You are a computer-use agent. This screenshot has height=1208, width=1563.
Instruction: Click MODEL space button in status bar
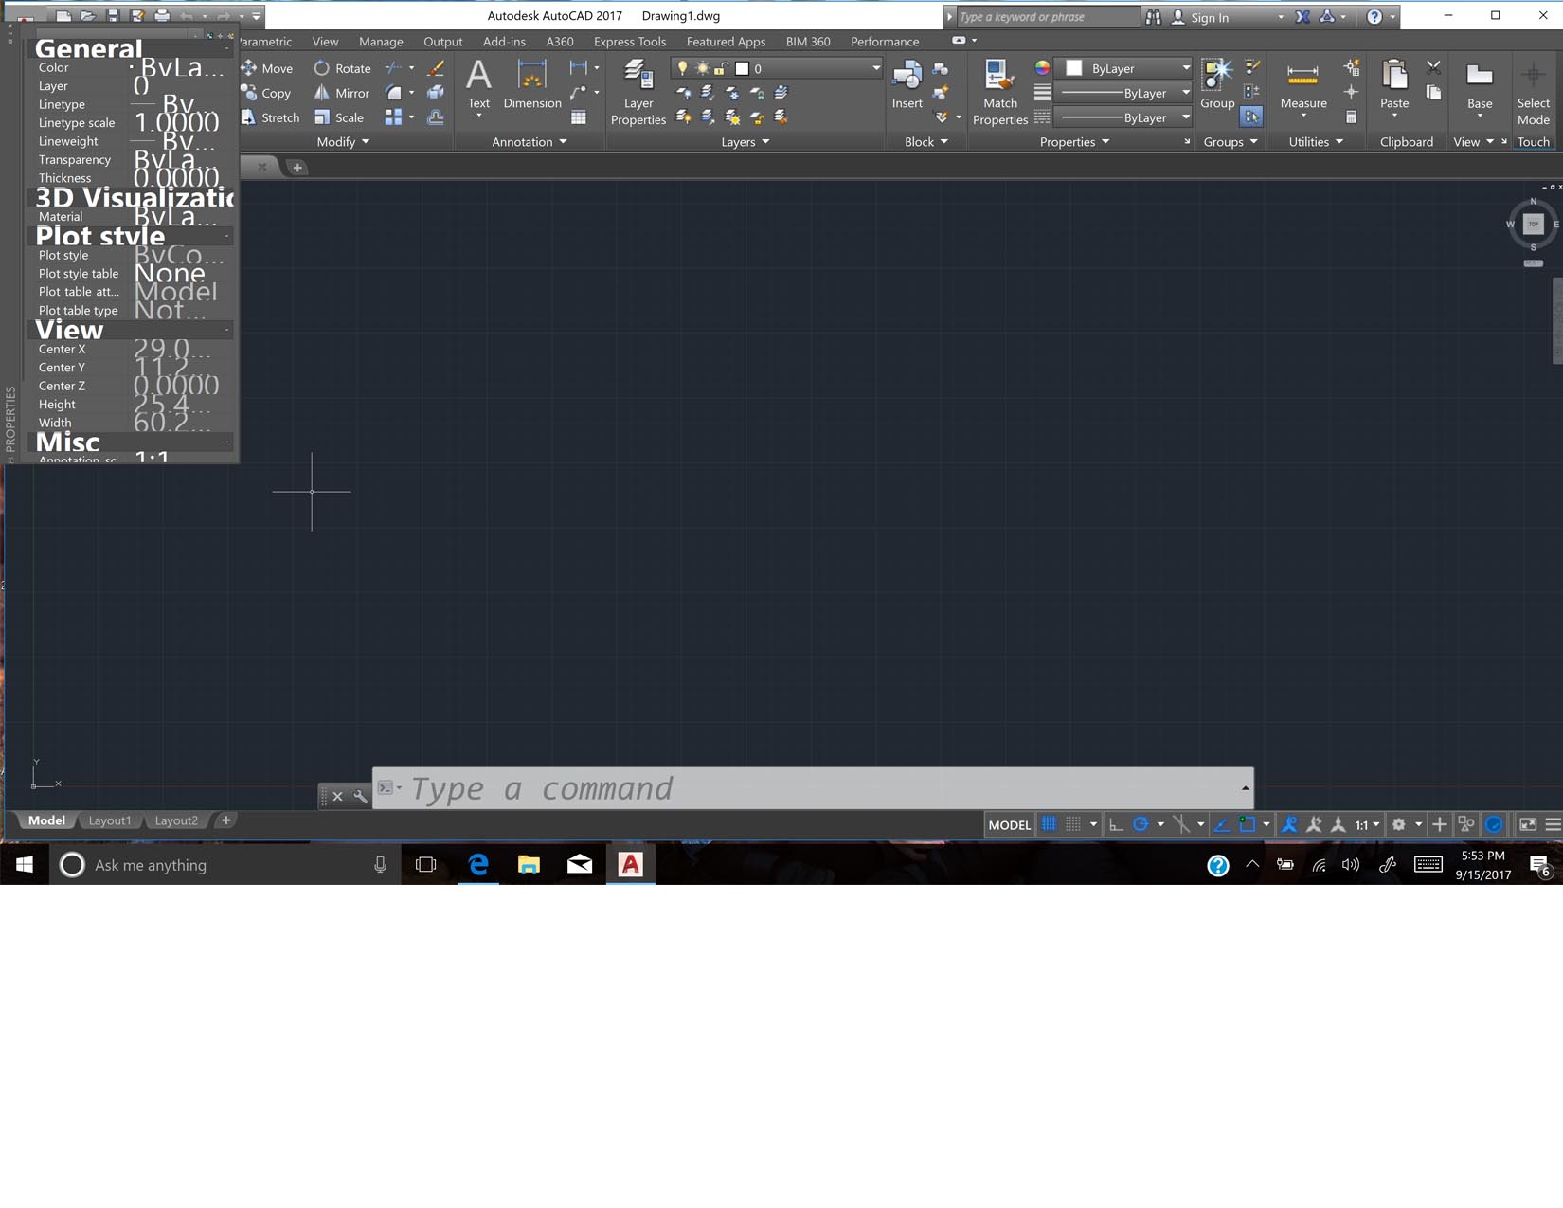(x=1009, y=824)
